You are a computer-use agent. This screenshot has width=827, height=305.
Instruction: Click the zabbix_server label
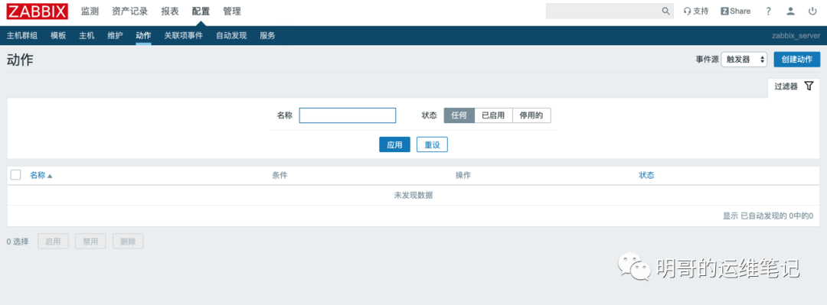pyautogui.click(x=796, y=36)
